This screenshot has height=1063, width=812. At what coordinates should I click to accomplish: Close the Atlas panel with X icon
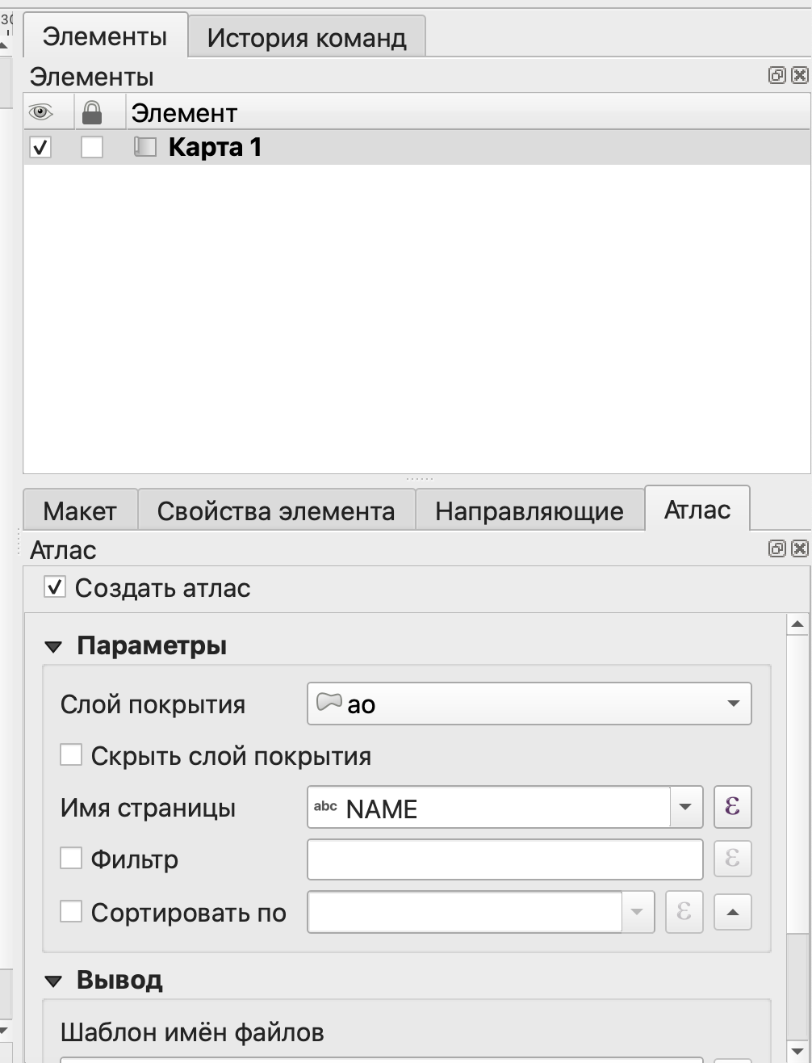(799, 549)
